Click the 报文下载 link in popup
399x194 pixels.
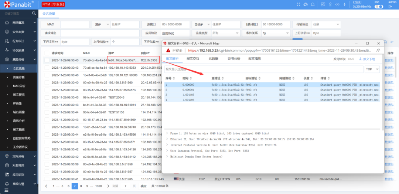coord(369,59)
